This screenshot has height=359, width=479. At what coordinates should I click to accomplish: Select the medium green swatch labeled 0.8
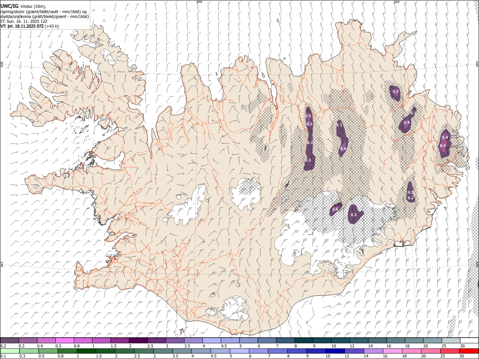click(x=67, y=351)
